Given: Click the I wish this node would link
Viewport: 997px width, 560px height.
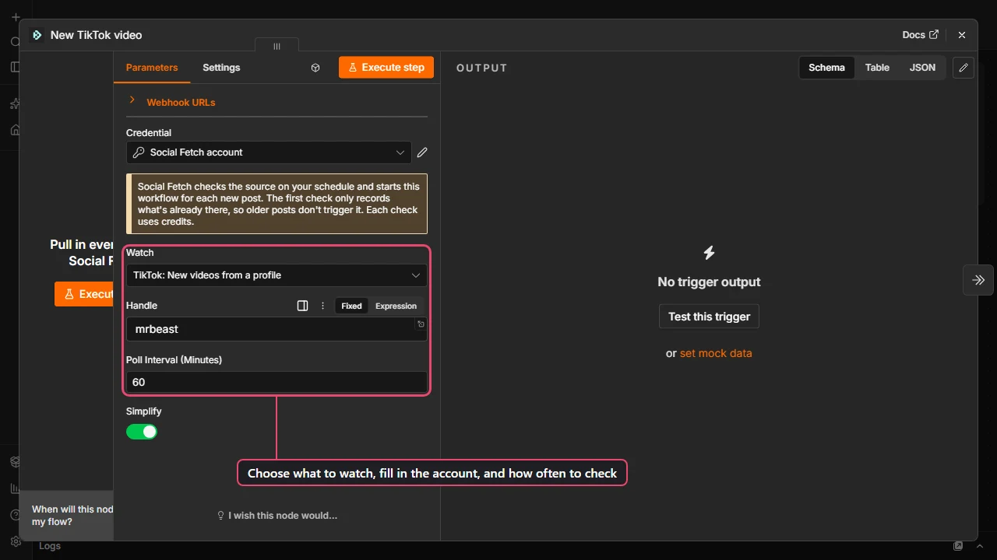Looking at the screenshot, I should pos(277,515).
